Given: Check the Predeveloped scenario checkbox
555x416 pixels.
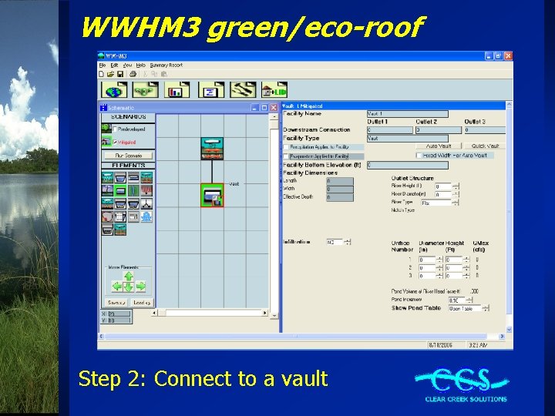Looking at the screenshot, I should [115, 129].
